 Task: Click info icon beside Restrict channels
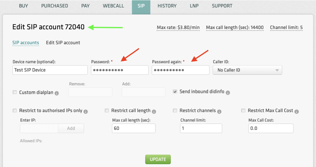click(219, 112)
